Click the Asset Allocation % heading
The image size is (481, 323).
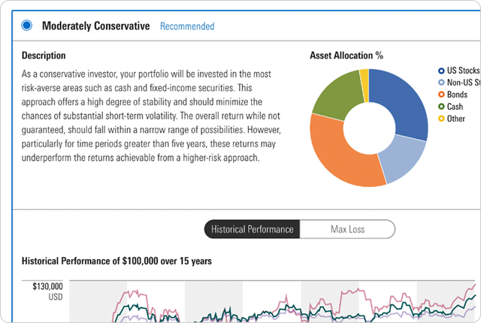coord(347,56)
